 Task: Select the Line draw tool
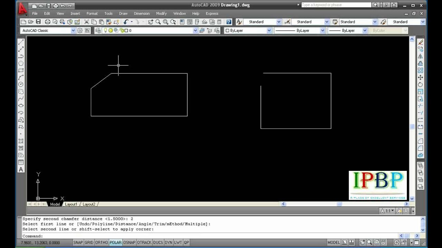(21, 42)
